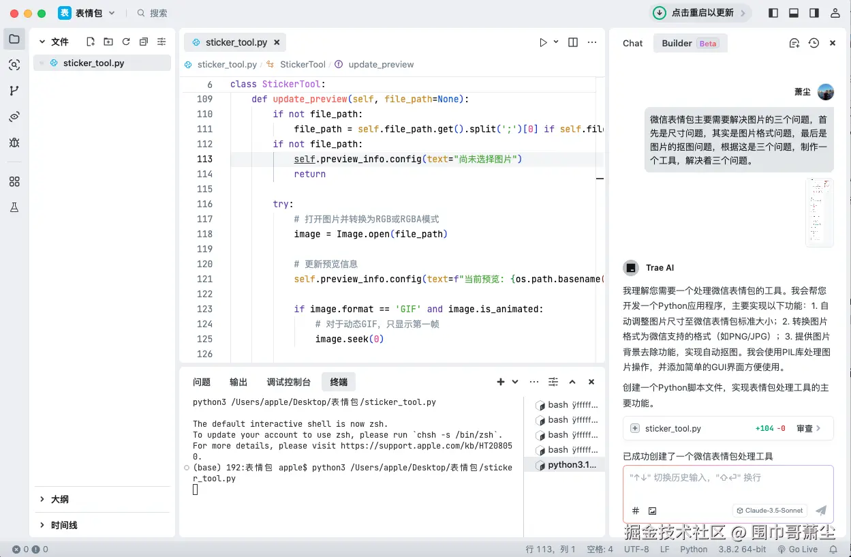This screenshot has width=851, height=557.
Task: Toggle the left sidebar layout visibility
Action: (773, 12)
